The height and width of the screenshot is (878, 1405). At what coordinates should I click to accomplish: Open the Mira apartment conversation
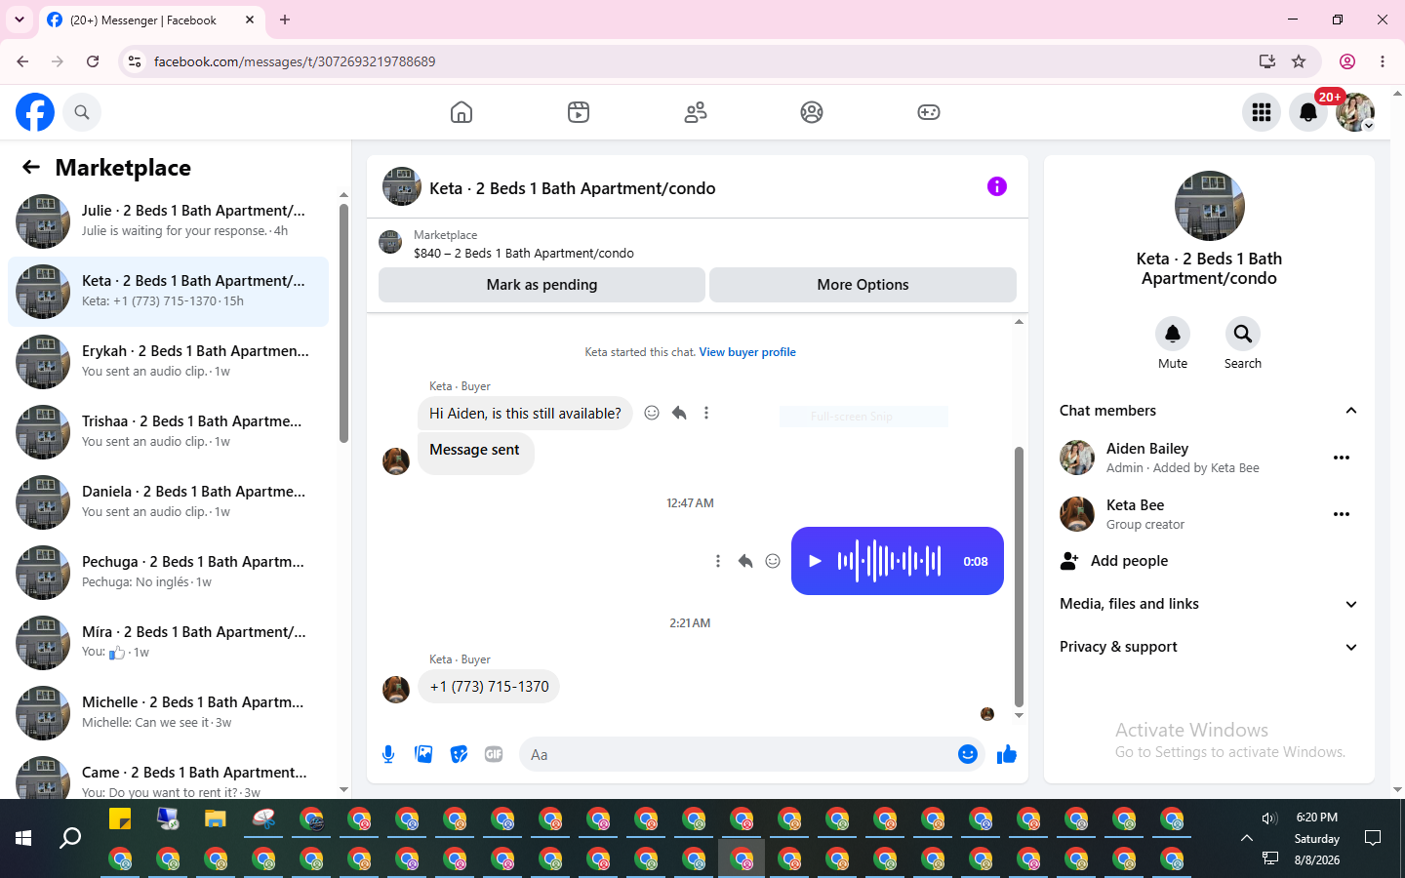[x=168, y=643]
